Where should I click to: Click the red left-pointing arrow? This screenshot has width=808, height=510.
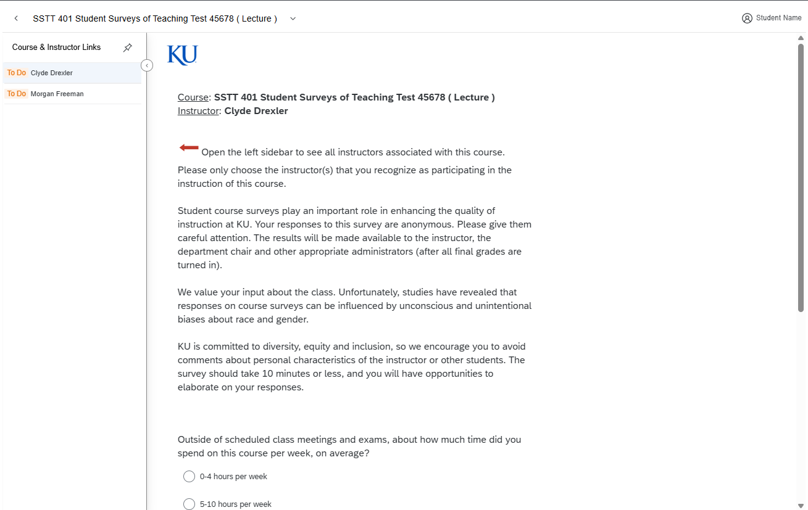point(189,148)
